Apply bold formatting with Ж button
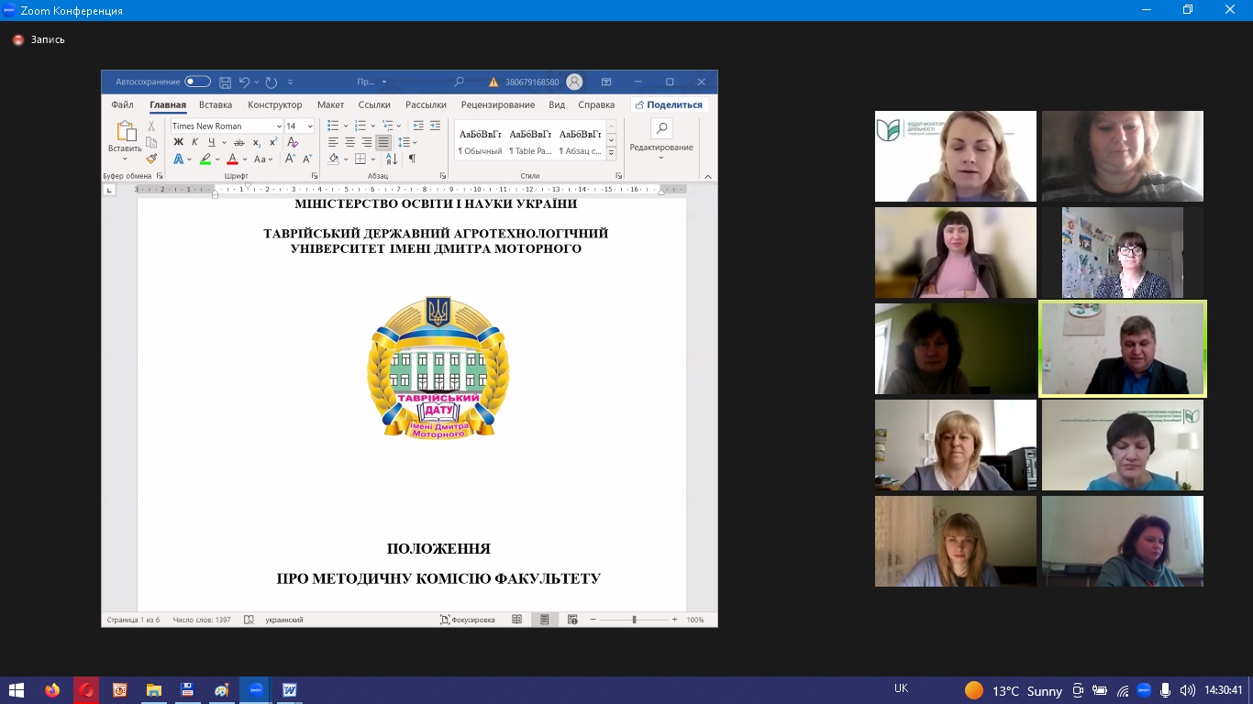The height and width of the screenshot is (704, 1253). 179,142
